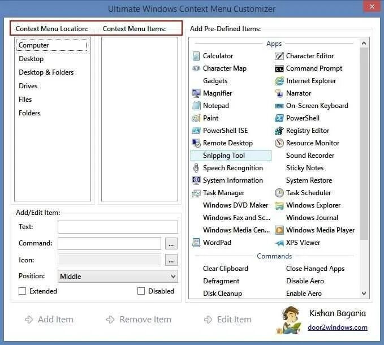Select Windows Fax and Sc... entry
The height and width of the screenshot is (345, 384).
(x=237, y=218)
